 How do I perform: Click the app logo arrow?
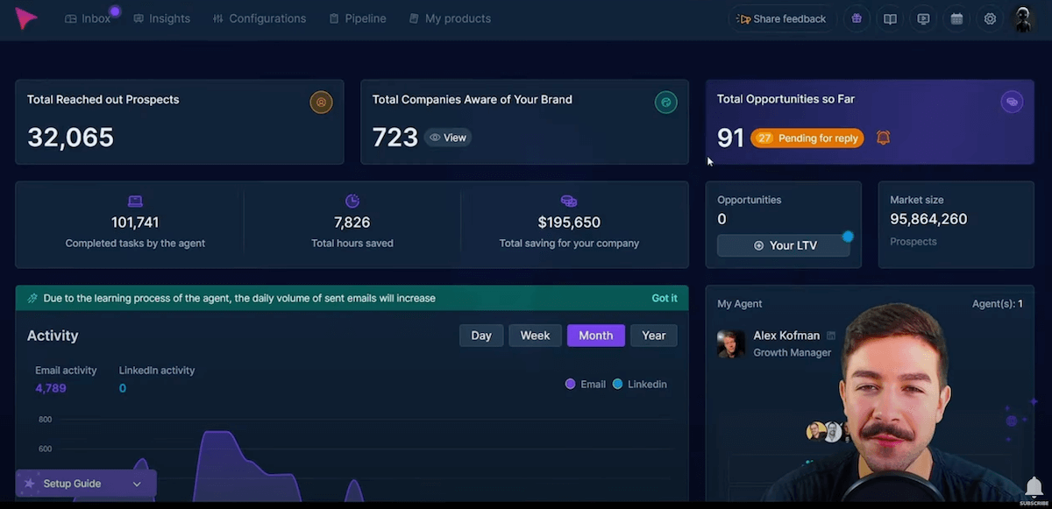click(26, 18)
